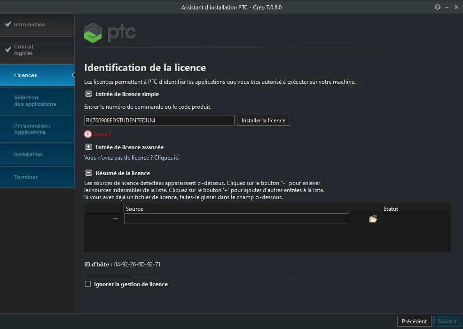Click the PTC logo
463x329 pixels.
110,32
